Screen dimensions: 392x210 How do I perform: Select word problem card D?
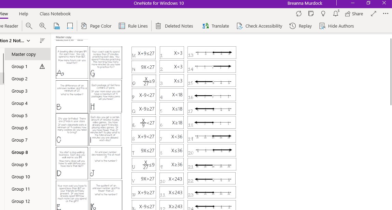point(72,163)
